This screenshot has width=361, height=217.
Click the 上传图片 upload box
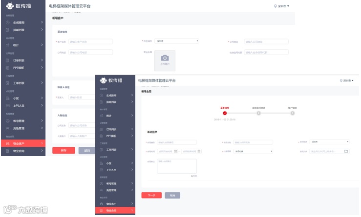[x=165, y=60]
